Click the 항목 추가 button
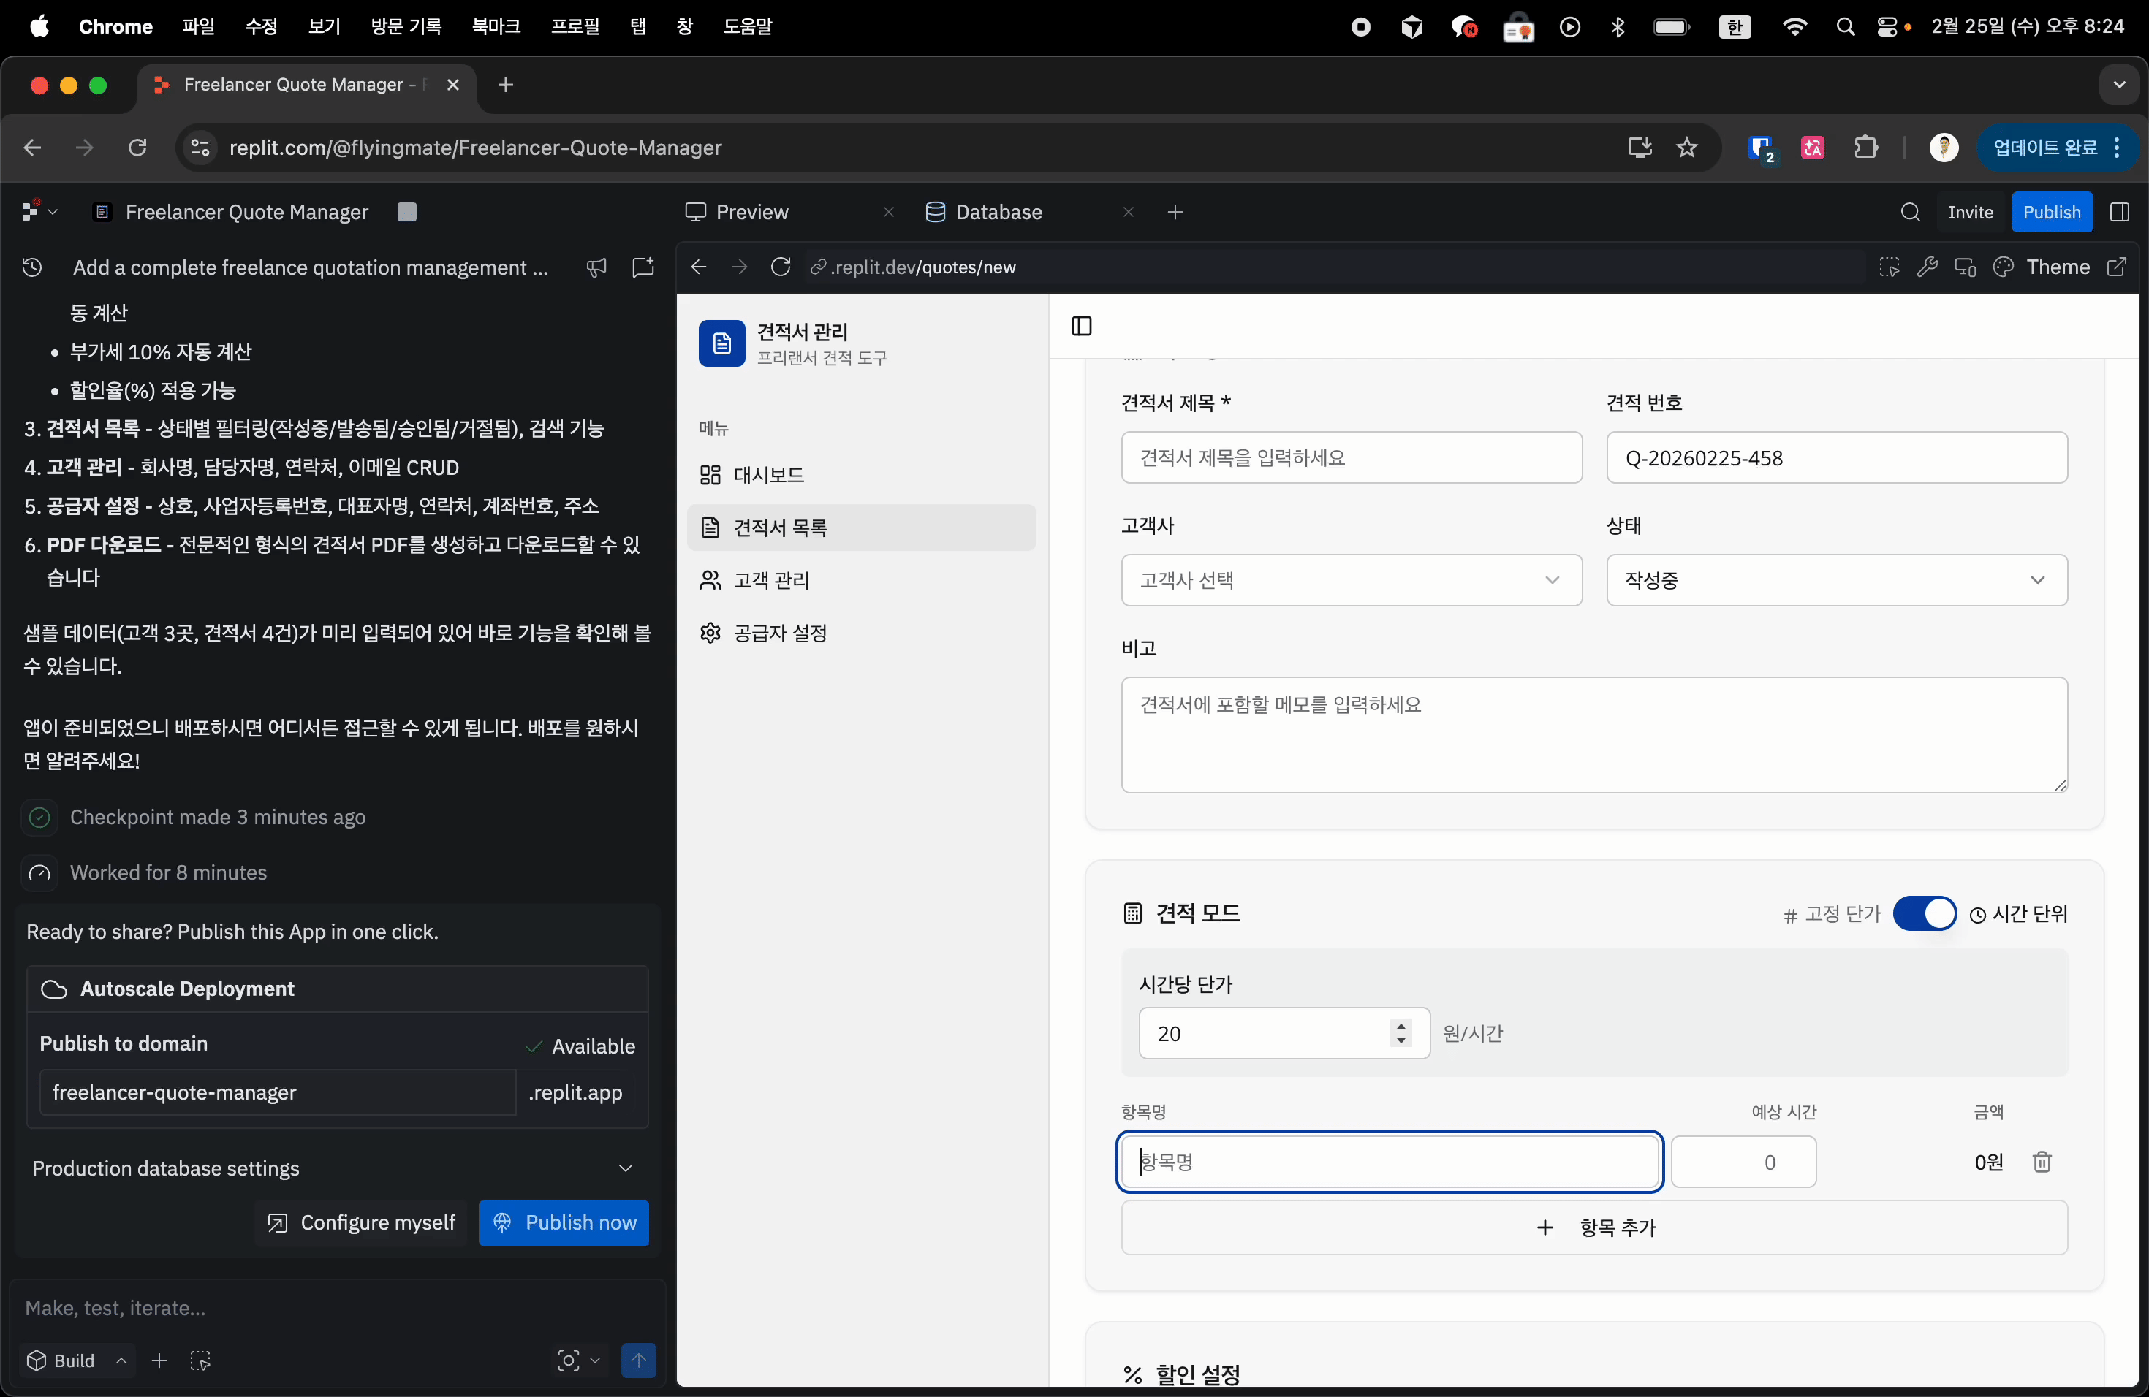Viewport: 2149px width, 1397px height. pyautogui.click(x=1593, y=1227)
